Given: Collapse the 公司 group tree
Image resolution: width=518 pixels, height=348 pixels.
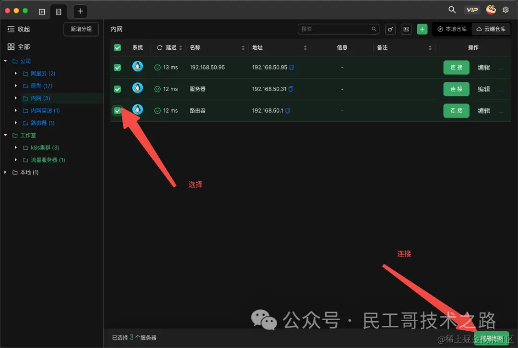Looking at the screenshot, I should 5,61.
